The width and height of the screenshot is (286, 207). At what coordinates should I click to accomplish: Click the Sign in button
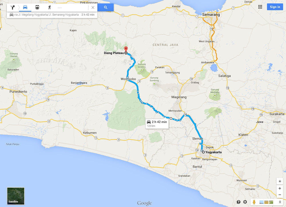click(275, 7)
